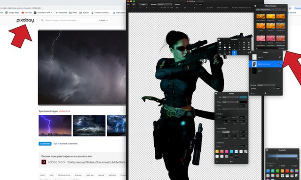
Task: Click the Sign in link
Action: tap(56, 143)
